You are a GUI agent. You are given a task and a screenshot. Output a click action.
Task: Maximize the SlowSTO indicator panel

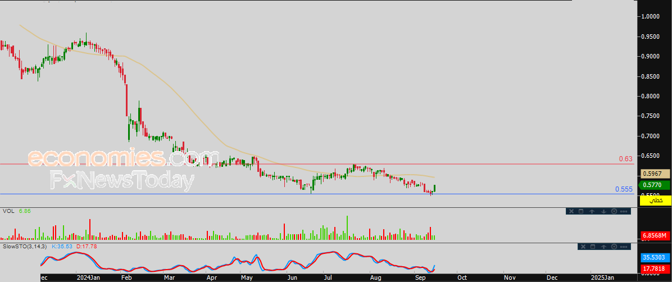tap(593, 247)
